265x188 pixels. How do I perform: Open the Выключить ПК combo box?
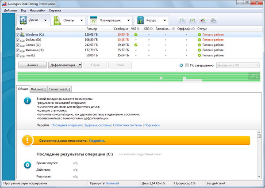(238, 65)
